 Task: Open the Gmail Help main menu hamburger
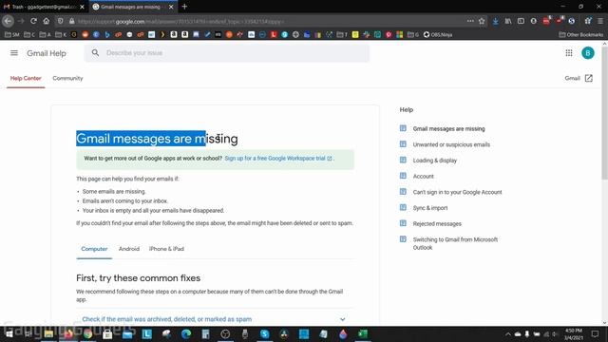[x=14, y=53]
